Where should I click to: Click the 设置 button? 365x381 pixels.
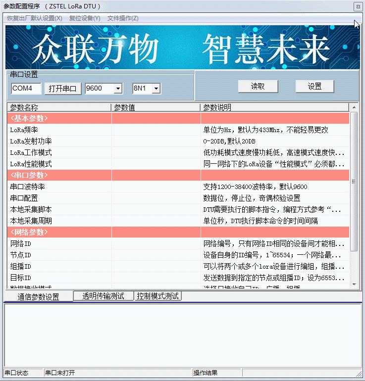[314, 86]
